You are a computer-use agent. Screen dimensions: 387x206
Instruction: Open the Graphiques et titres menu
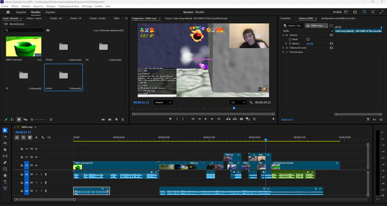(69, 6)
